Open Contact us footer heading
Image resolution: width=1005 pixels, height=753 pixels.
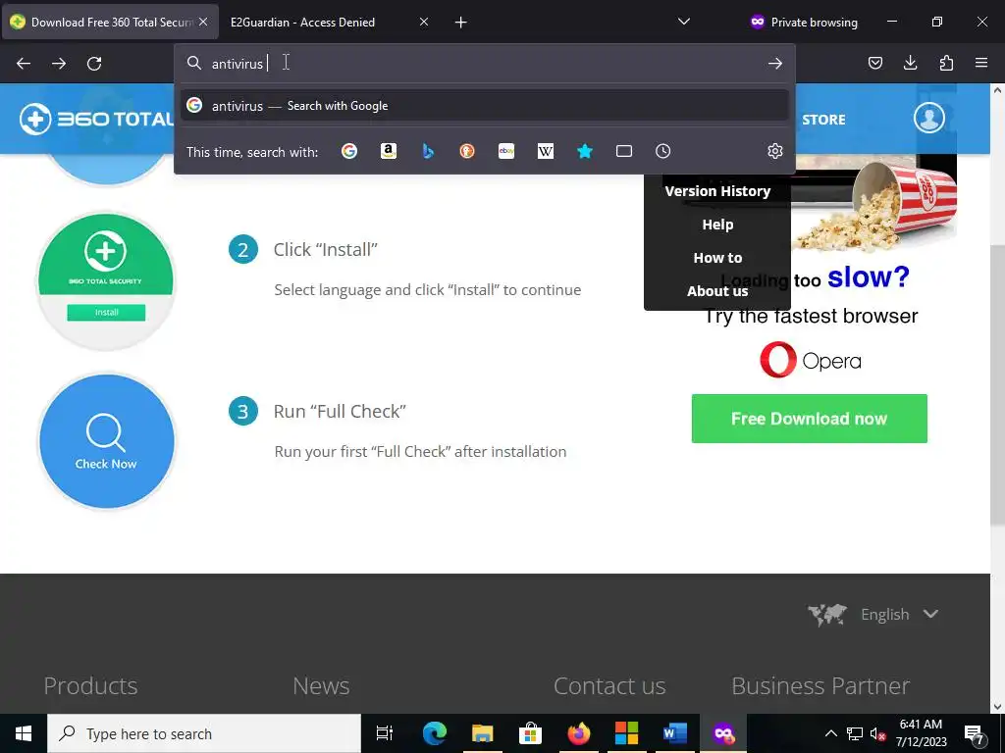click(609, 685)
